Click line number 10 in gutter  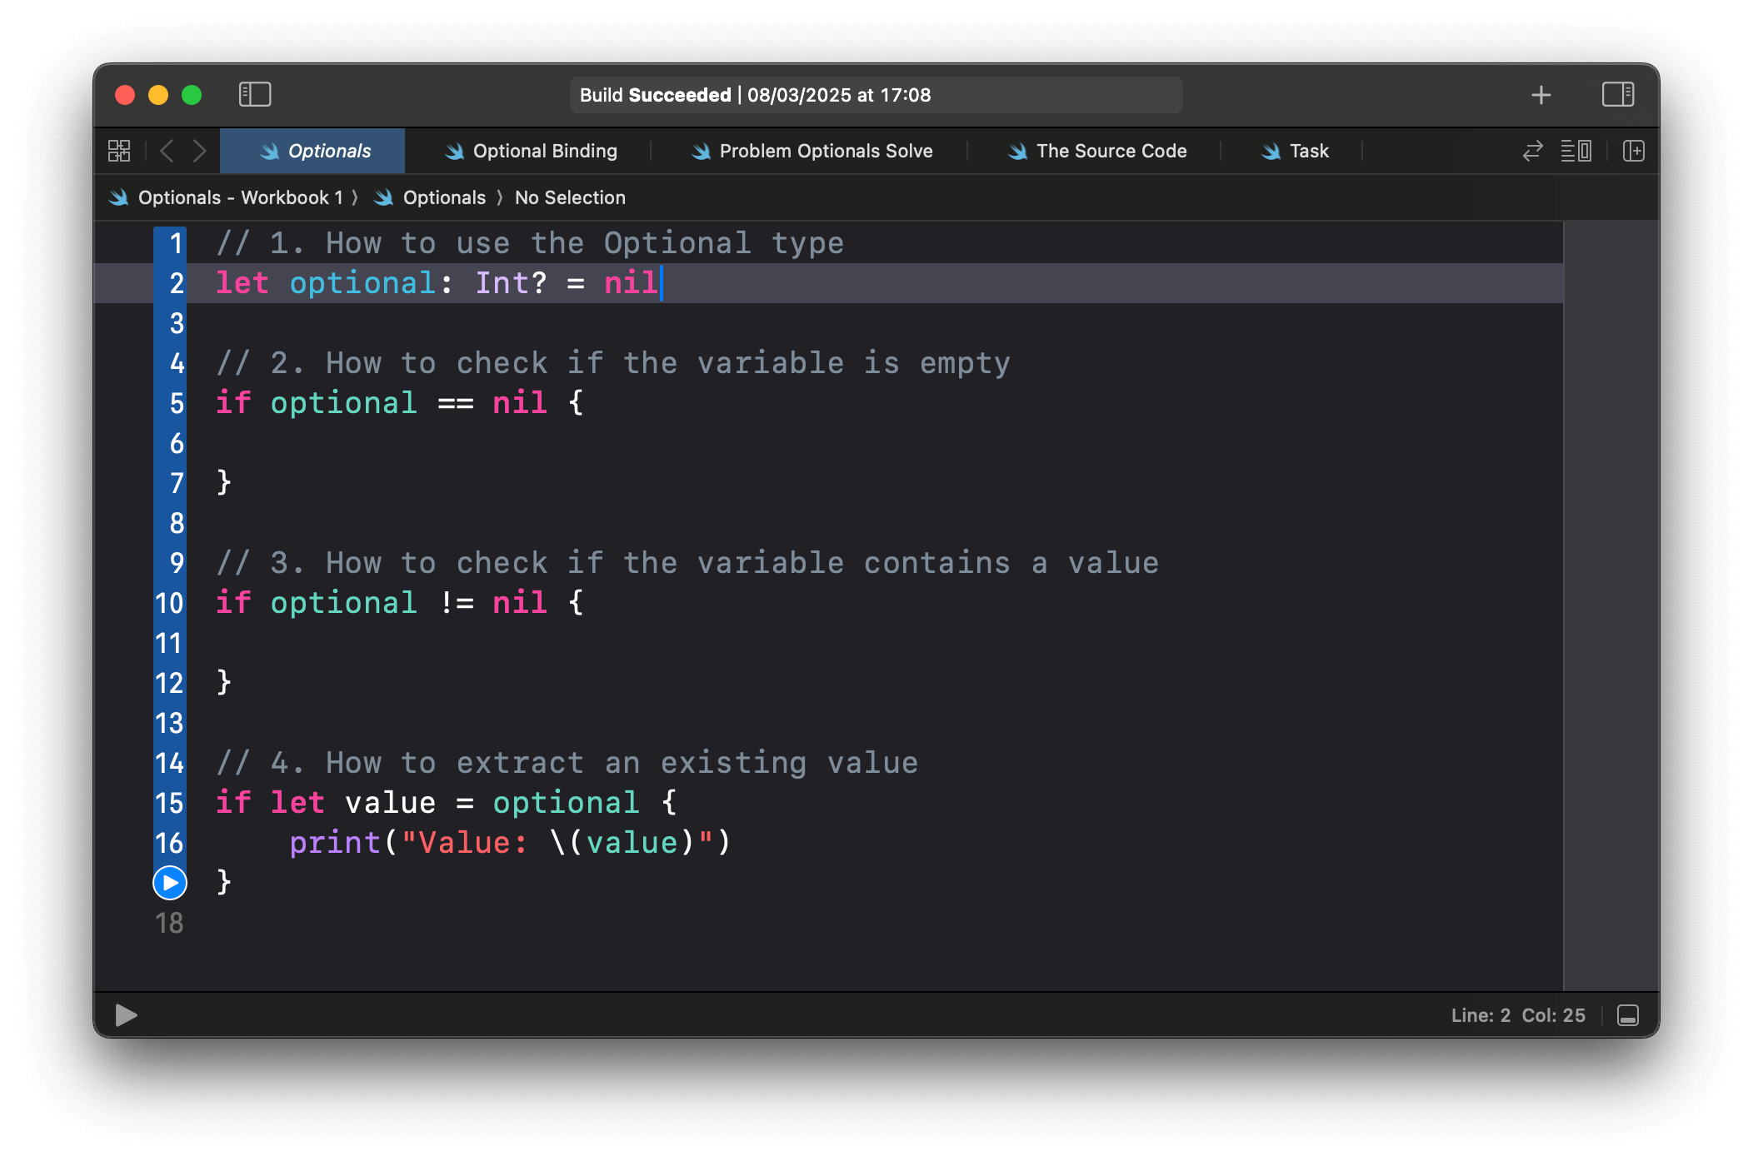click(169, 603)
